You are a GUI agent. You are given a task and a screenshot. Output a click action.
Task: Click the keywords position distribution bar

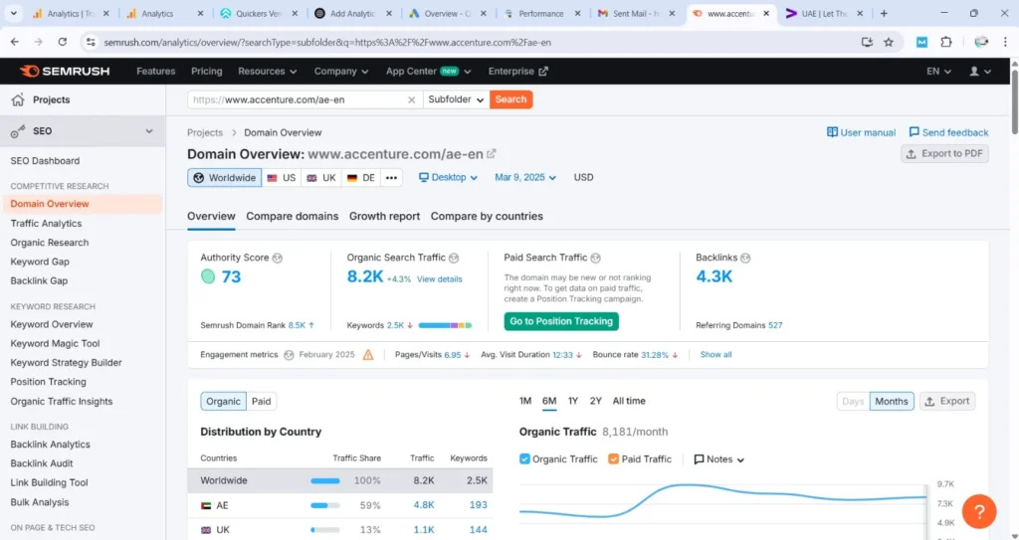tap(445, 325)
